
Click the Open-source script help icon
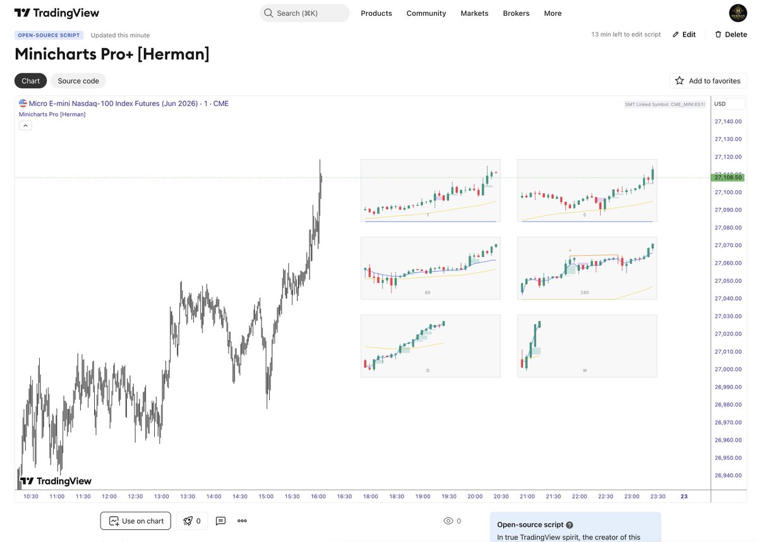coord(569,524)
